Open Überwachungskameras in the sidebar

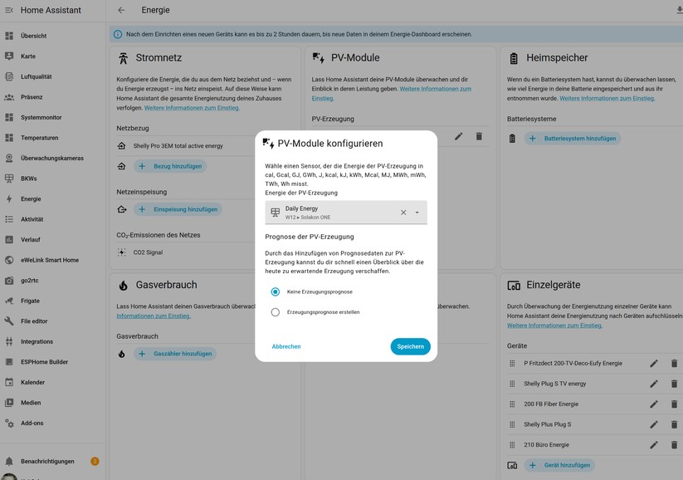[x=51, y=158]
